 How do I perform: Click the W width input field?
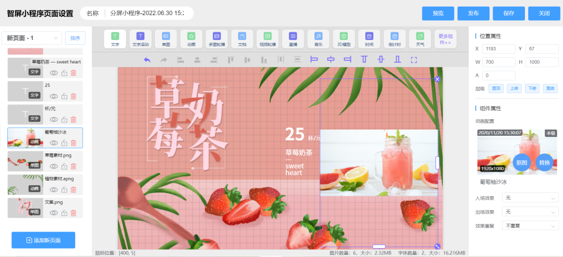[499, 62]
